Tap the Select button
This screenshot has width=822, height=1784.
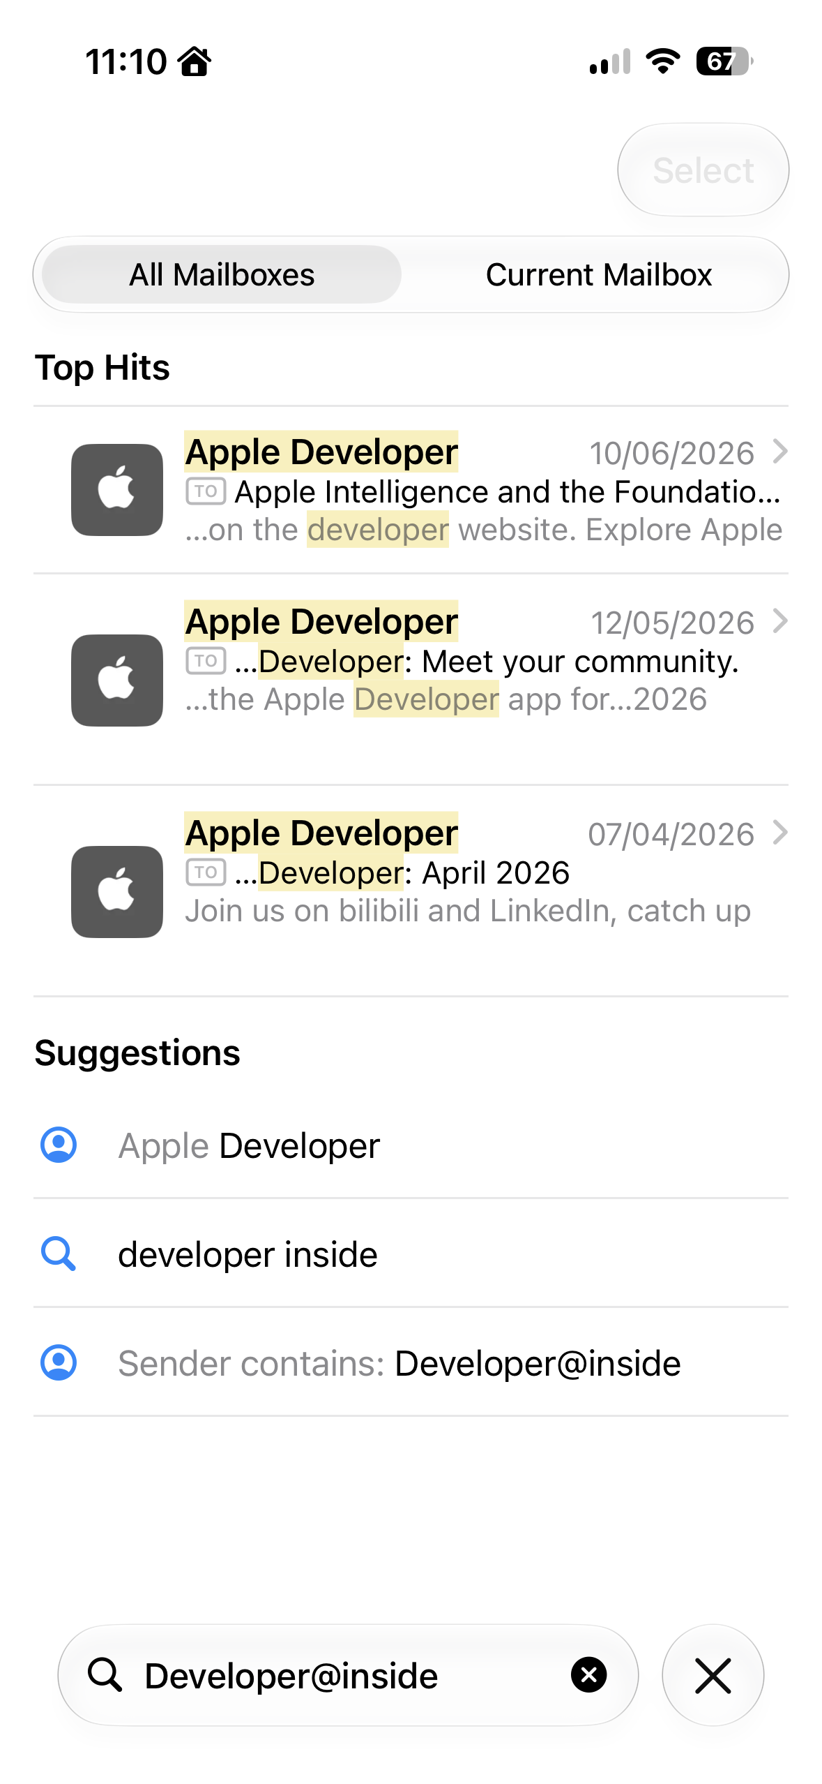pos(703,170)
